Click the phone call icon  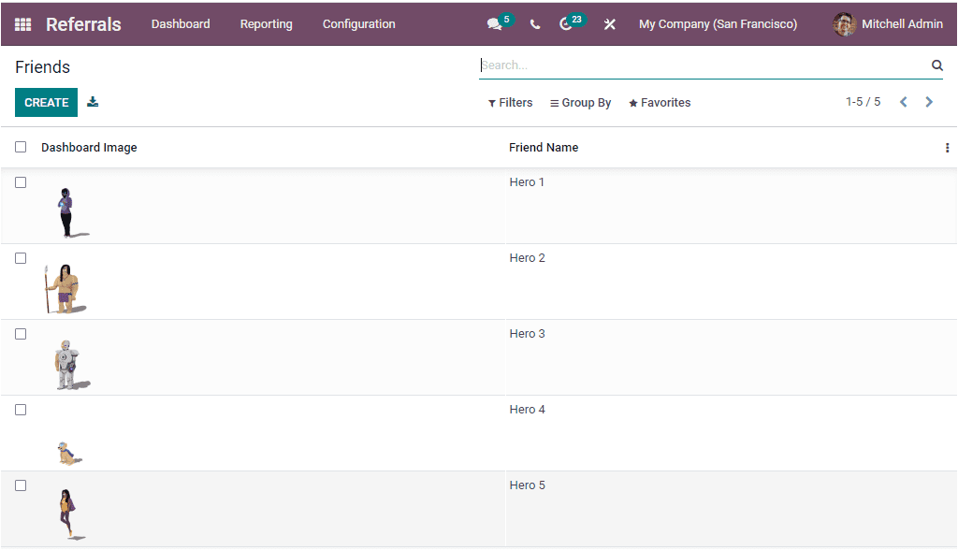click(x=535, y=23)
